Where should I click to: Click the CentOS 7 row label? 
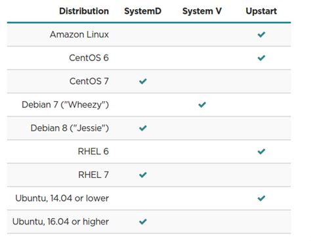click(89, 81)
